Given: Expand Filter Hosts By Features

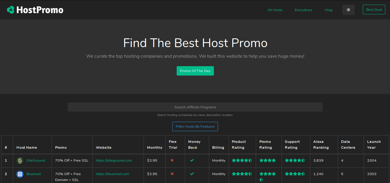Looking at the screenshot, I should tap(195, 126).
